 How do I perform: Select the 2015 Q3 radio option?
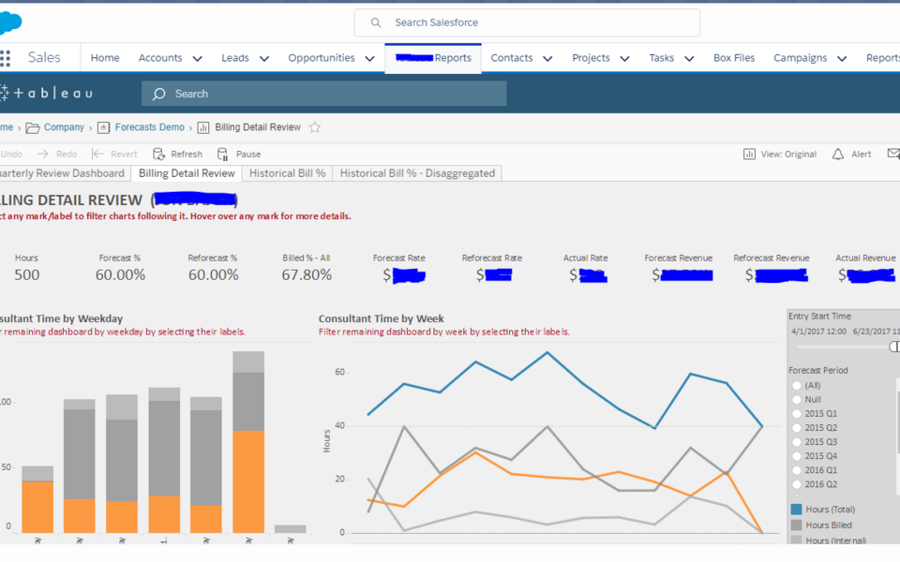click(797, 441)
